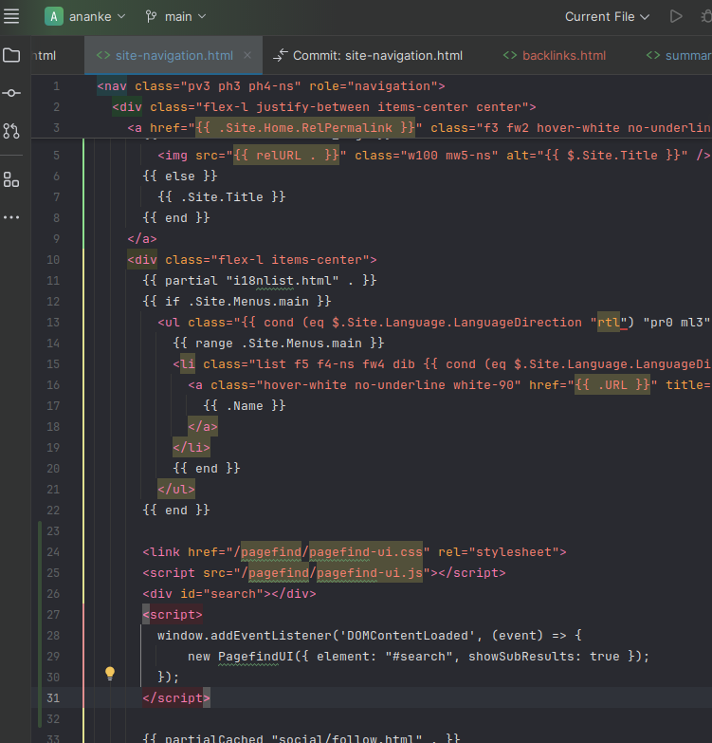The width and height of the screenshot is (712, 743).
Task: Click the green ananke project badge
Action: coord(54,16)
